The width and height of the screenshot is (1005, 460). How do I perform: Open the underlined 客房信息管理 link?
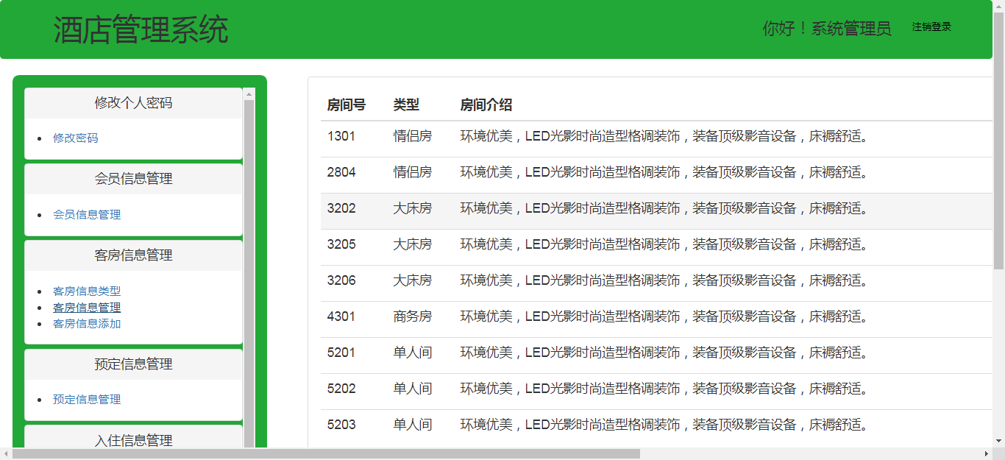(87, 308)
